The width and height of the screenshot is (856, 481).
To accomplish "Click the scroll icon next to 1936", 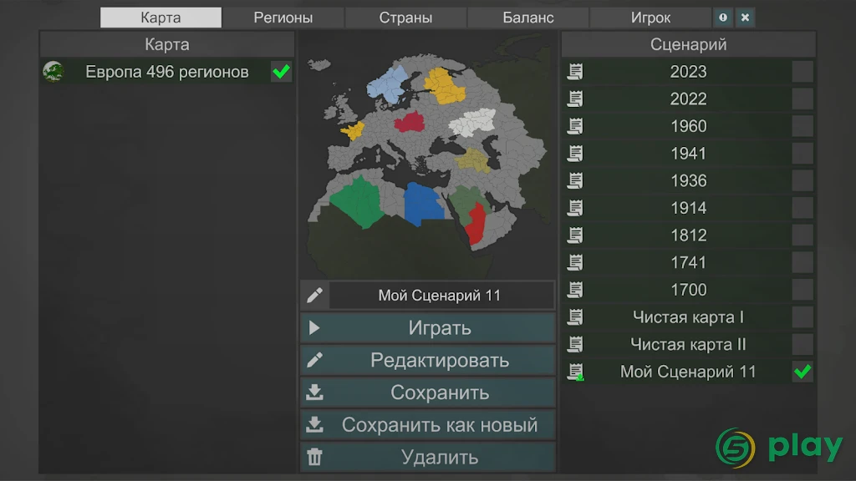I will pyautogui.click(x=575, y=180).
